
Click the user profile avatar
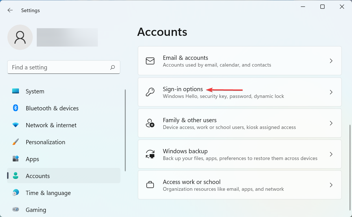(x=20, y=37)
